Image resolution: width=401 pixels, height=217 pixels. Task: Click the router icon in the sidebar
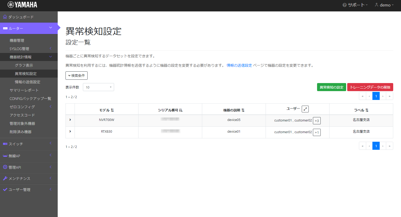5,28
